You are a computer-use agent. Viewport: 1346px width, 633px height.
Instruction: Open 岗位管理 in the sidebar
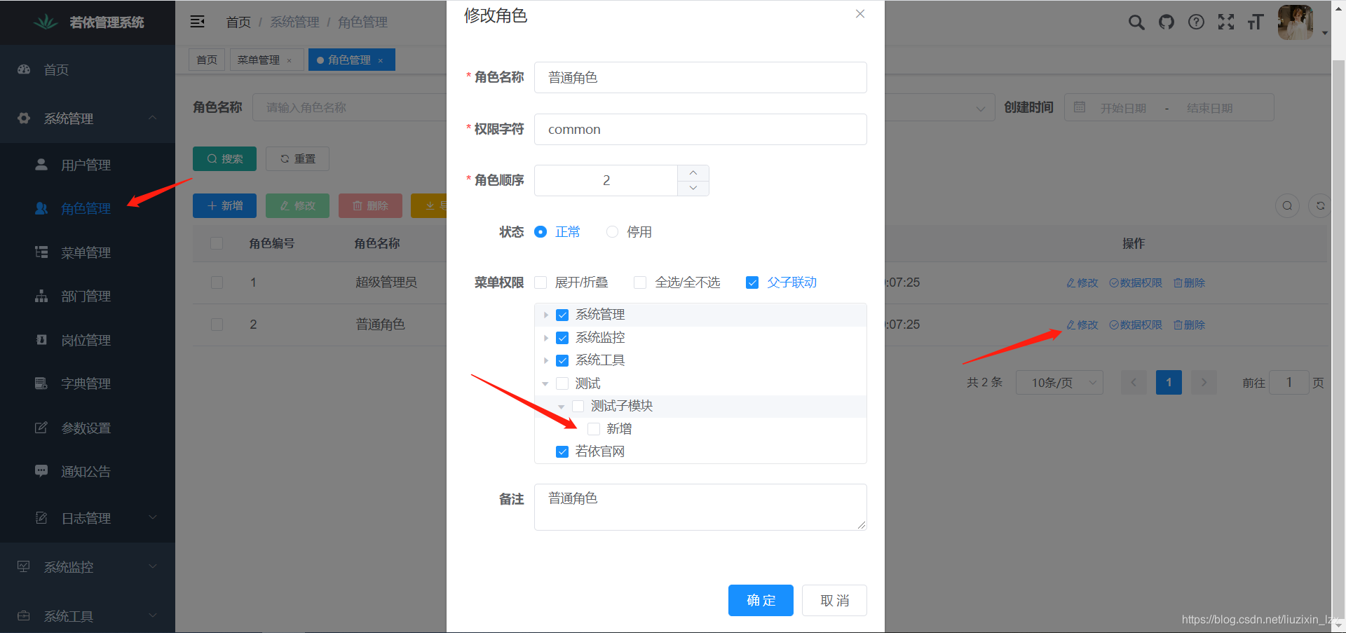tap(88, 340)
